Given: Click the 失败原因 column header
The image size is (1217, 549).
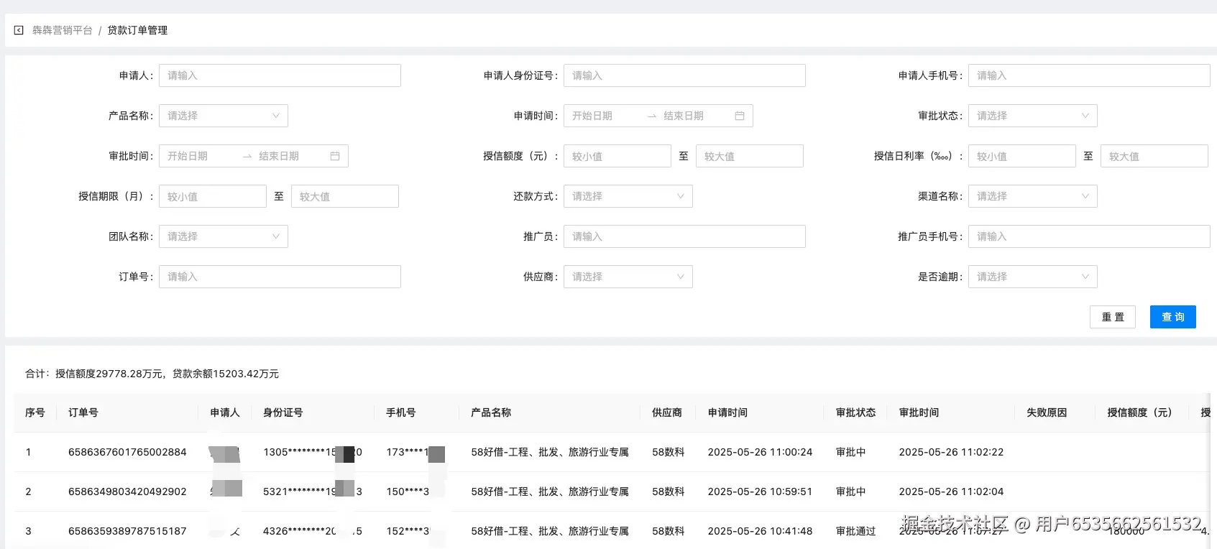Looking at the screenshot, I should 1047,412.
